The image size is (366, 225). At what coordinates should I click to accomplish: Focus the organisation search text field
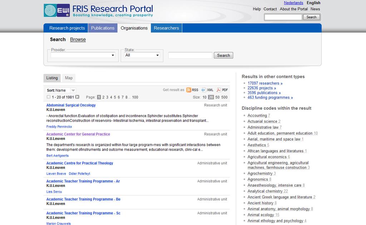(x=190, y=55)
